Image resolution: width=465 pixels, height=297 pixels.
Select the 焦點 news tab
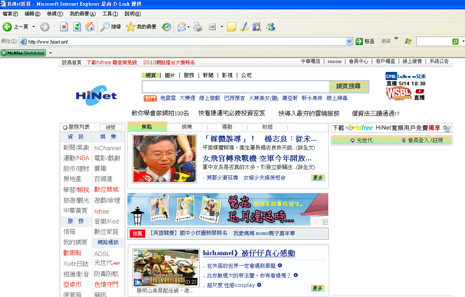147,127
